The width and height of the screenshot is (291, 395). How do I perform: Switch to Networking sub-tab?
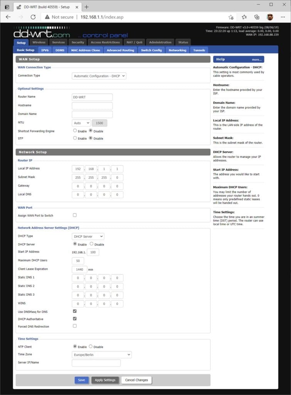coord(177,50)
